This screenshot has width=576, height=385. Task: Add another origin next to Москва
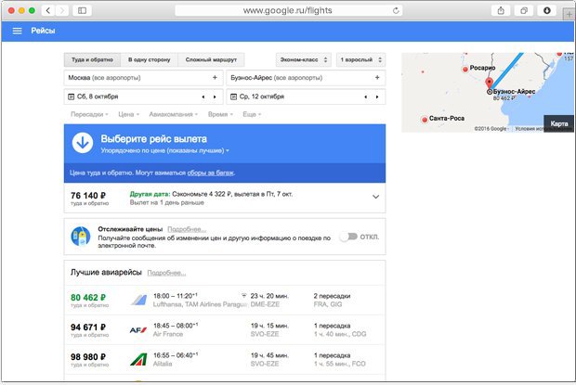[215, 77]
